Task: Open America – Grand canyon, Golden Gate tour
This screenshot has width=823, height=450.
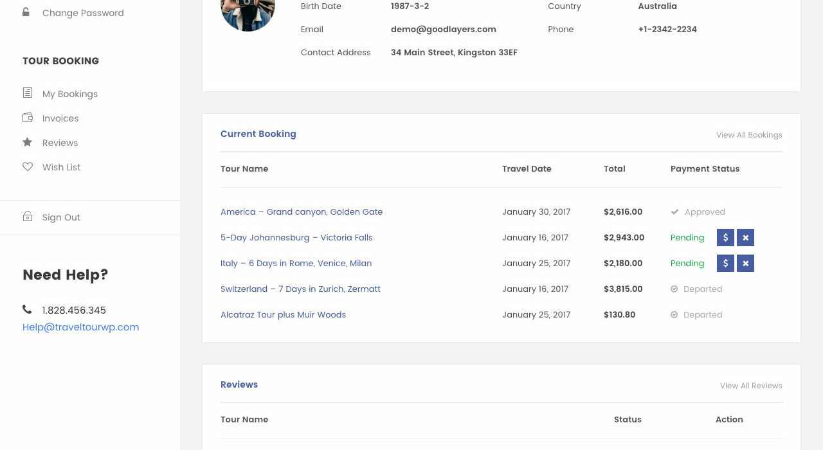Action: coord(302,212)
